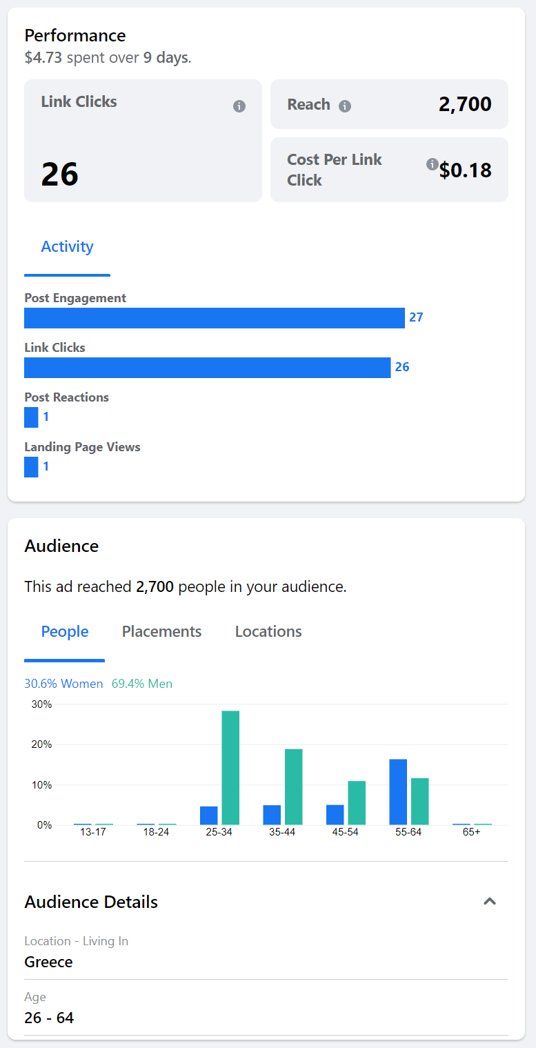Click the Greece location value
The width and height of the screenshot is (536, 1048).
[x=48, y=961]
